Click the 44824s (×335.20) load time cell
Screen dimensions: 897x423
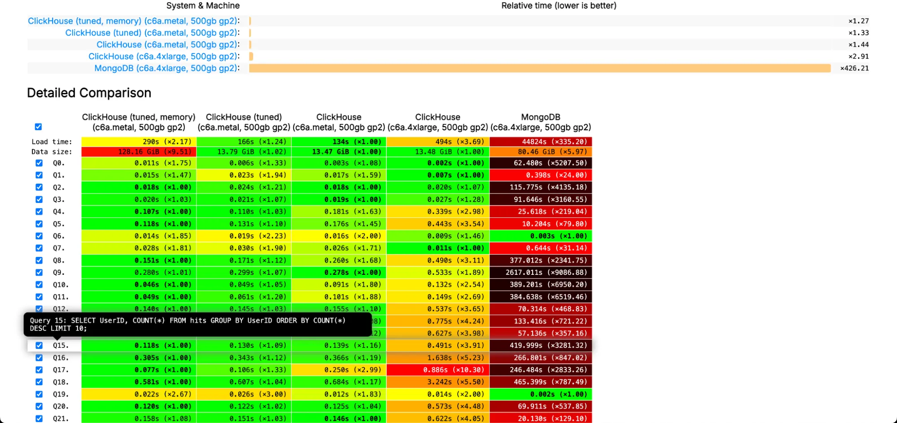(541, 142)
